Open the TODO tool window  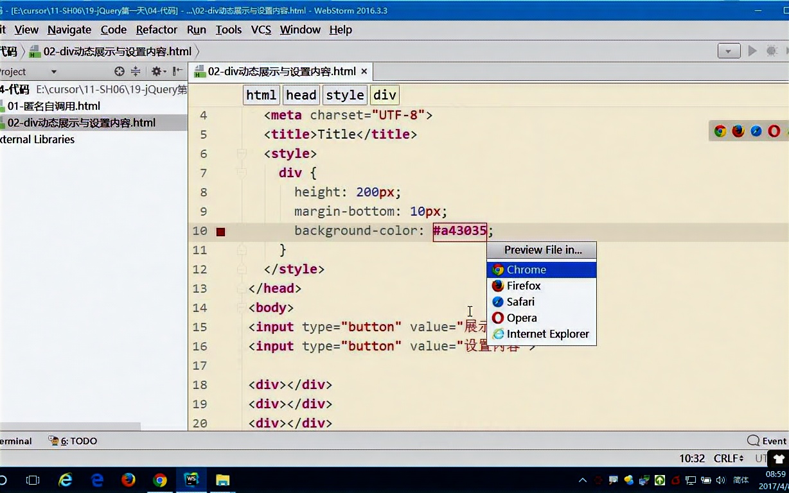pos(73,441)
